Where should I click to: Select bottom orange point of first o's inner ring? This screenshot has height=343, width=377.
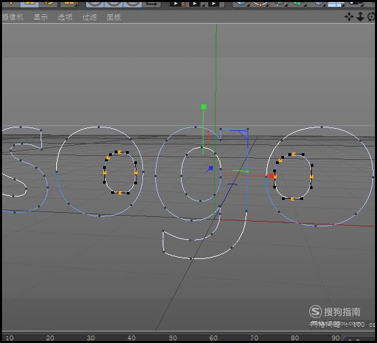(x=120, y=193)
